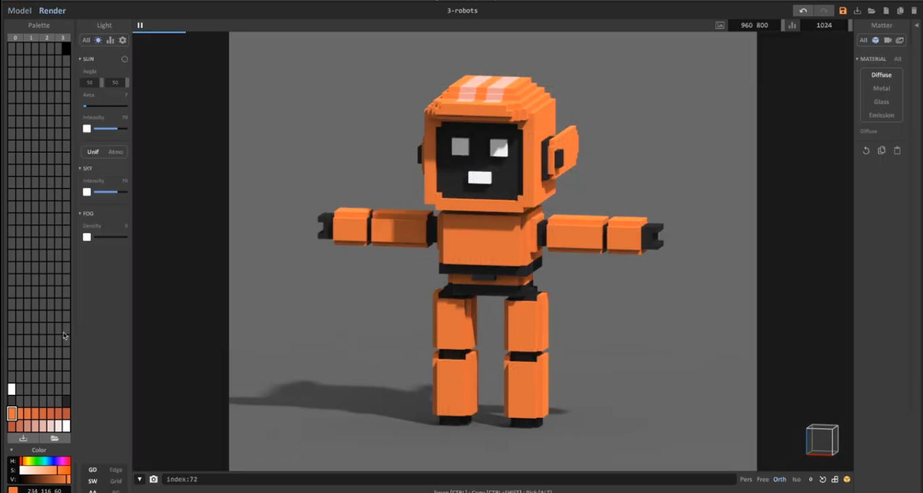Select the image layers icon in Matter panel
The width and height of the screenshot is (923, 493).
(900, 40)
